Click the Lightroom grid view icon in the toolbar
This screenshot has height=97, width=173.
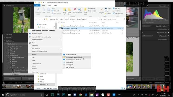(x=16, y=83)
